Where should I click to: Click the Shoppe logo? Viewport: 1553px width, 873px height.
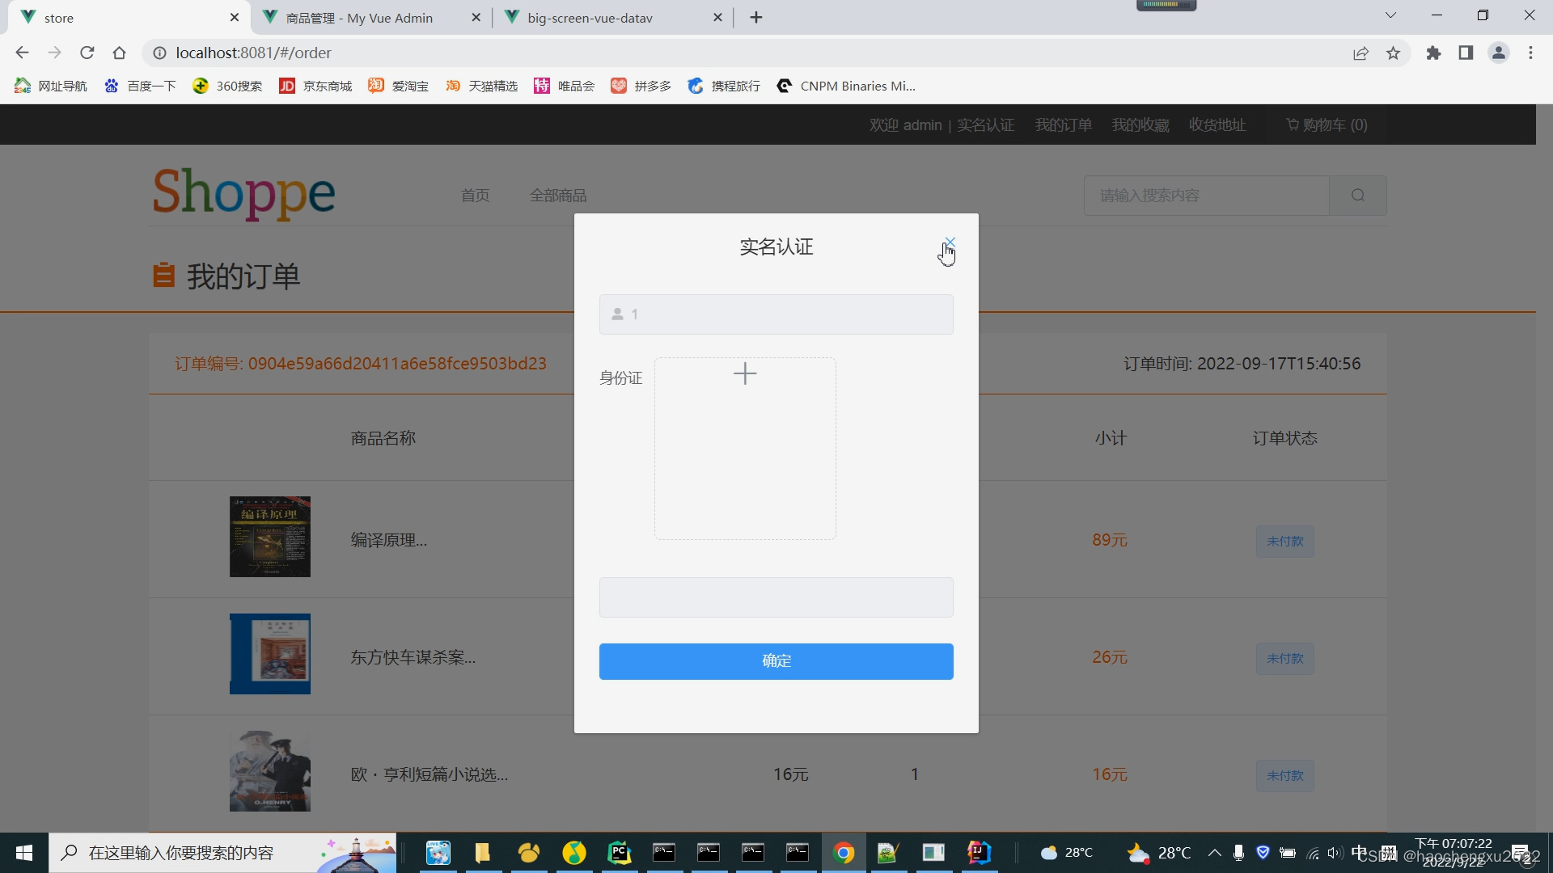click(x=243, y=193)
